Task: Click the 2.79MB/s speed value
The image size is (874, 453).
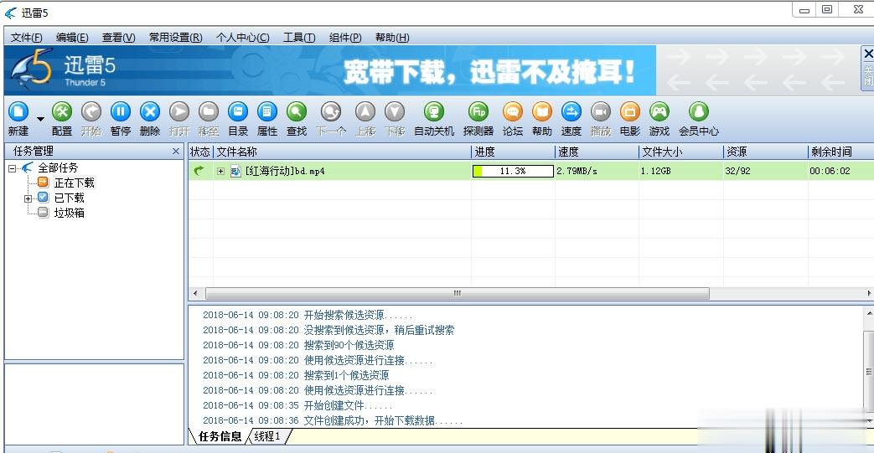Action: tap(577, 171)
